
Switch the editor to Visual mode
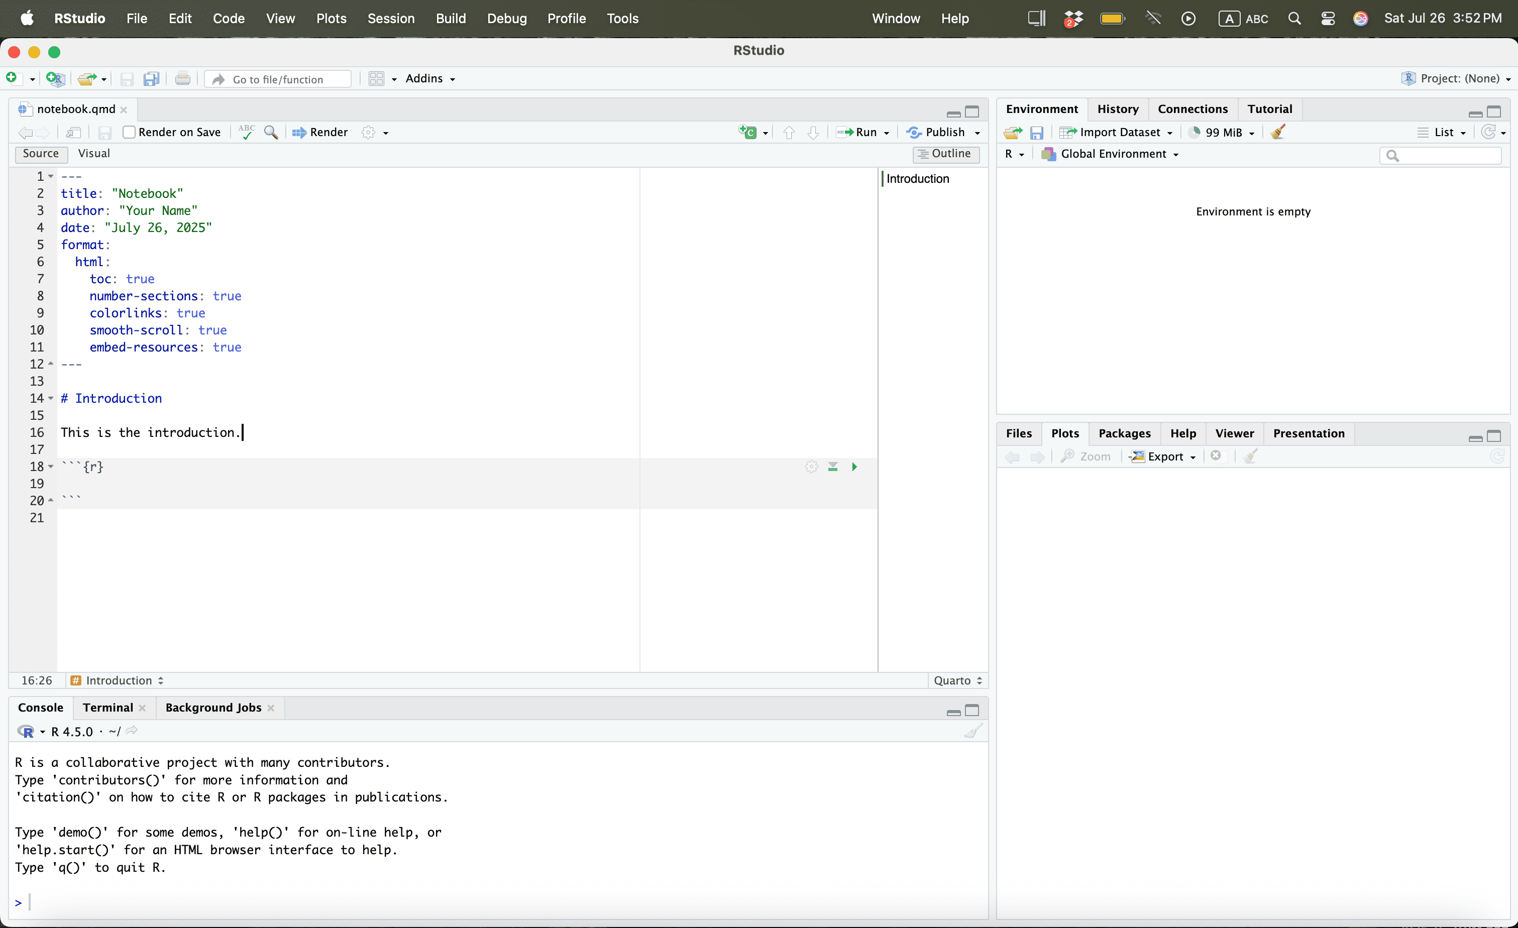point(93,153)
